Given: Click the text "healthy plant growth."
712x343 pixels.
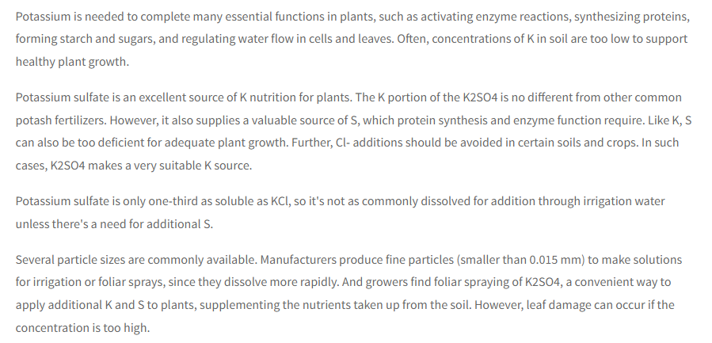Looking at the screenshot, I should (73, 62).
